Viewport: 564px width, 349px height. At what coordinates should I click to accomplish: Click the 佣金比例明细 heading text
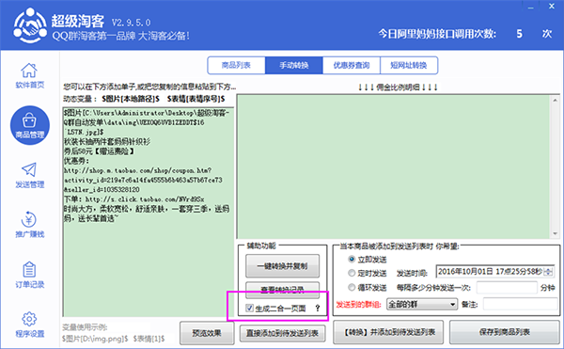pos(398,87)
